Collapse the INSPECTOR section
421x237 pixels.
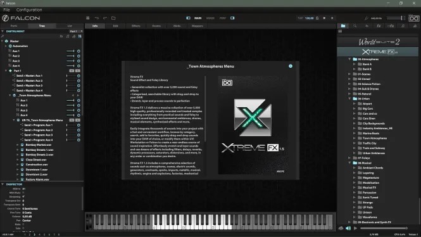(3, 184)
